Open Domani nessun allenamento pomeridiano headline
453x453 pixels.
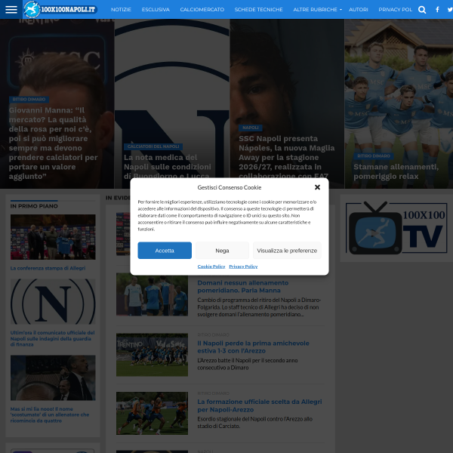coord(243,287)
